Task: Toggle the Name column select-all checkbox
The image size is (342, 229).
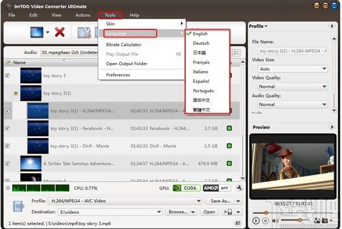Action: click(x=8, y=63)
